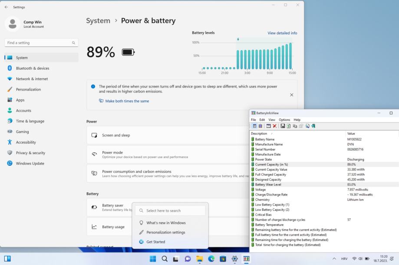Open Apps settings category

click(41, 100)
